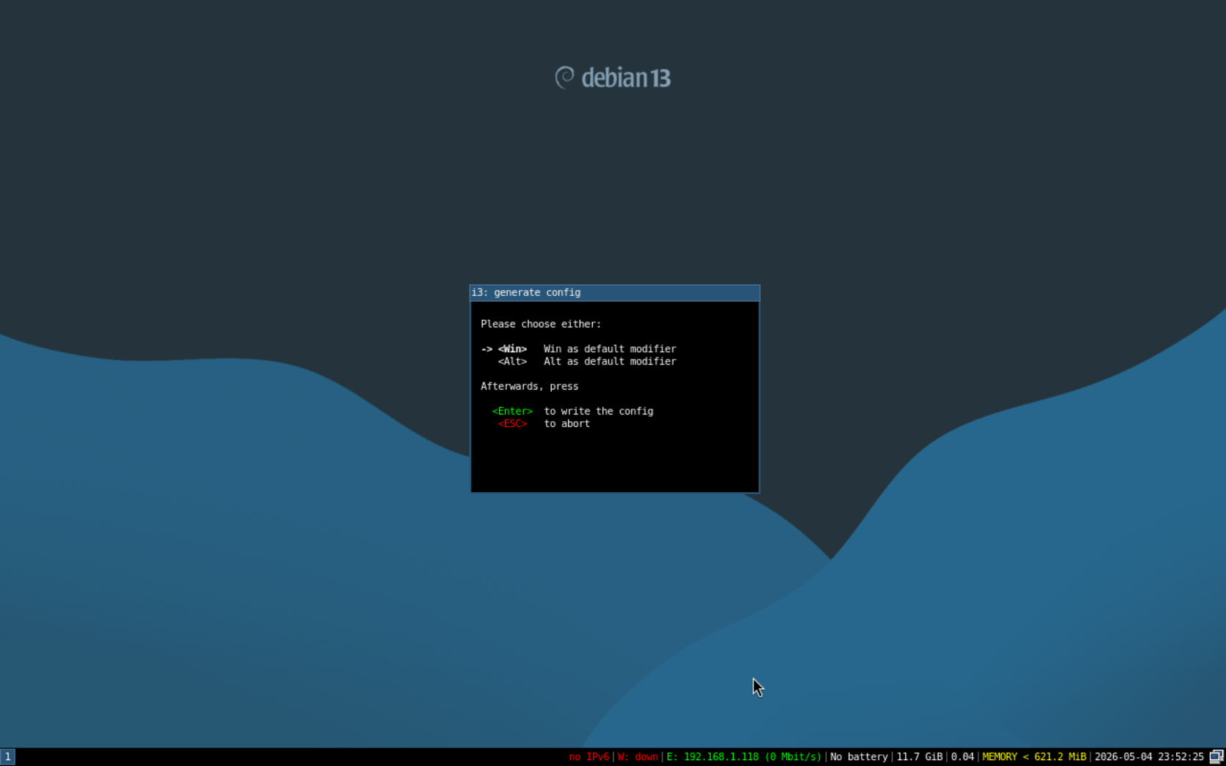The image size is (1226, 766).
Task: Click 'Win as default modifier' text
Action: coord(610,349)
